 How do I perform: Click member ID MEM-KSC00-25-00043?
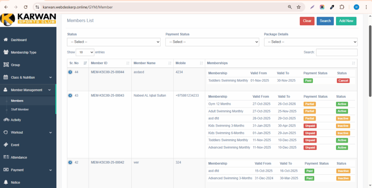tap(108, 95)
